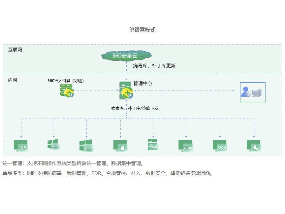Select the Win server icon
The image size is (285, 214).
pyautogui.click(x=153, y=145)
